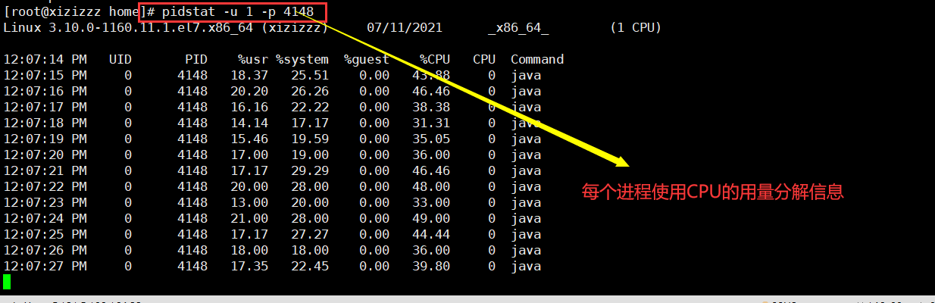Click the timestamp 12:07:15 PM

point(45,75)
